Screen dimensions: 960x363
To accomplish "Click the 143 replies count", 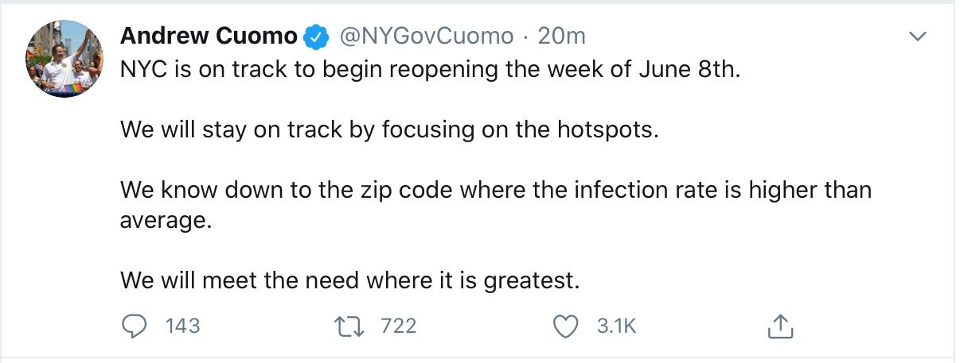I will 182,326.
